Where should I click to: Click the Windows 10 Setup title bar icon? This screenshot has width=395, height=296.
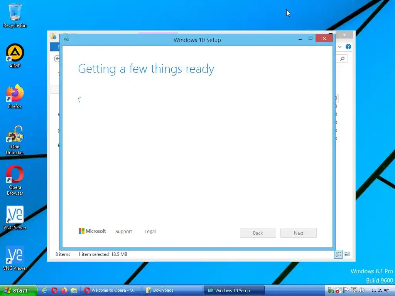66,39
